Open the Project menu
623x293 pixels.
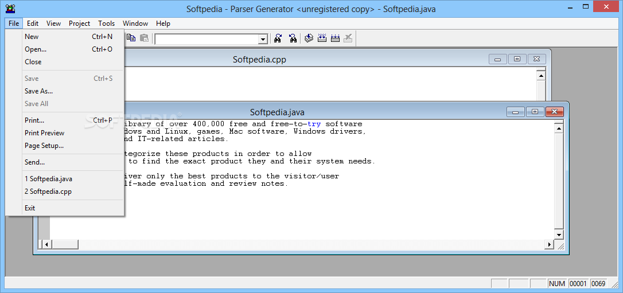(x=80, y=24)
